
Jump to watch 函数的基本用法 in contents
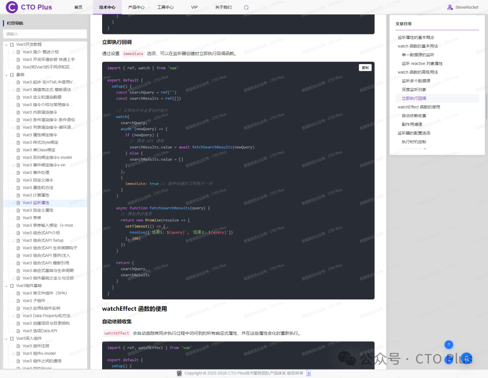[x=418, y=46]
